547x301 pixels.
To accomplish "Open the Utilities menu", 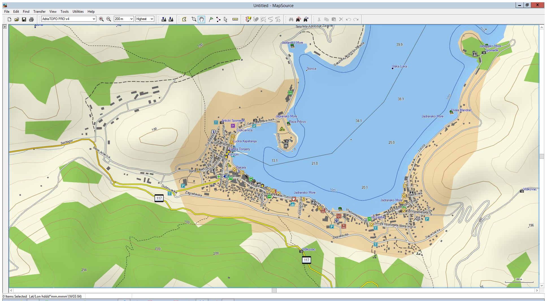I will point(78,12).
